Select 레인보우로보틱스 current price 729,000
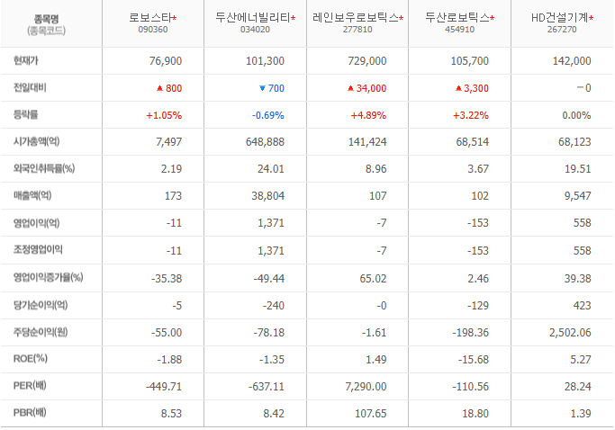Viewport: 615px width, 430px height. point(367,61)
